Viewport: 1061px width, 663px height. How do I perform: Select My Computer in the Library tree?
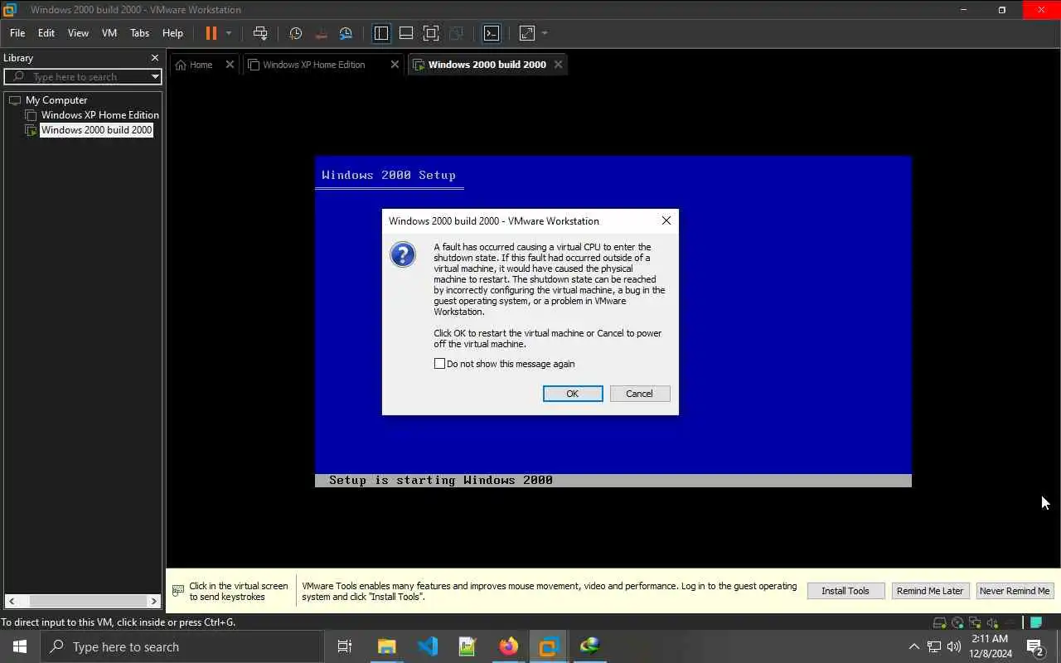coord(56,100)
